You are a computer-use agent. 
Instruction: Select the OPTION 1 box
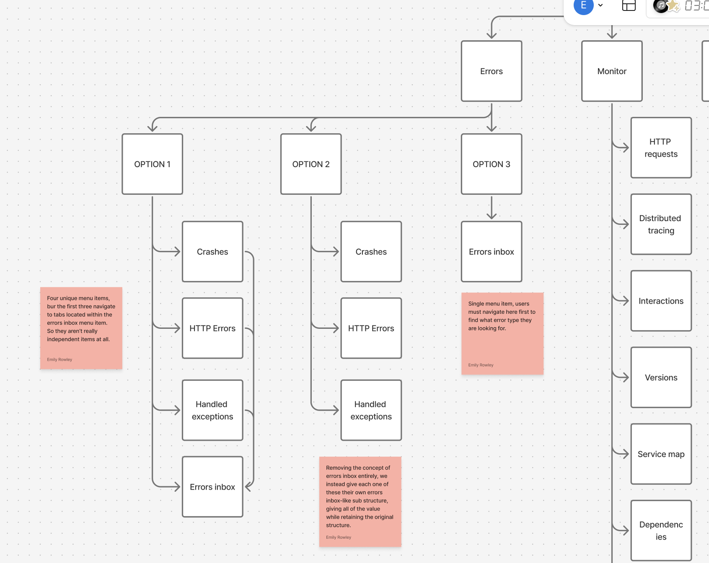click(153, 164)
